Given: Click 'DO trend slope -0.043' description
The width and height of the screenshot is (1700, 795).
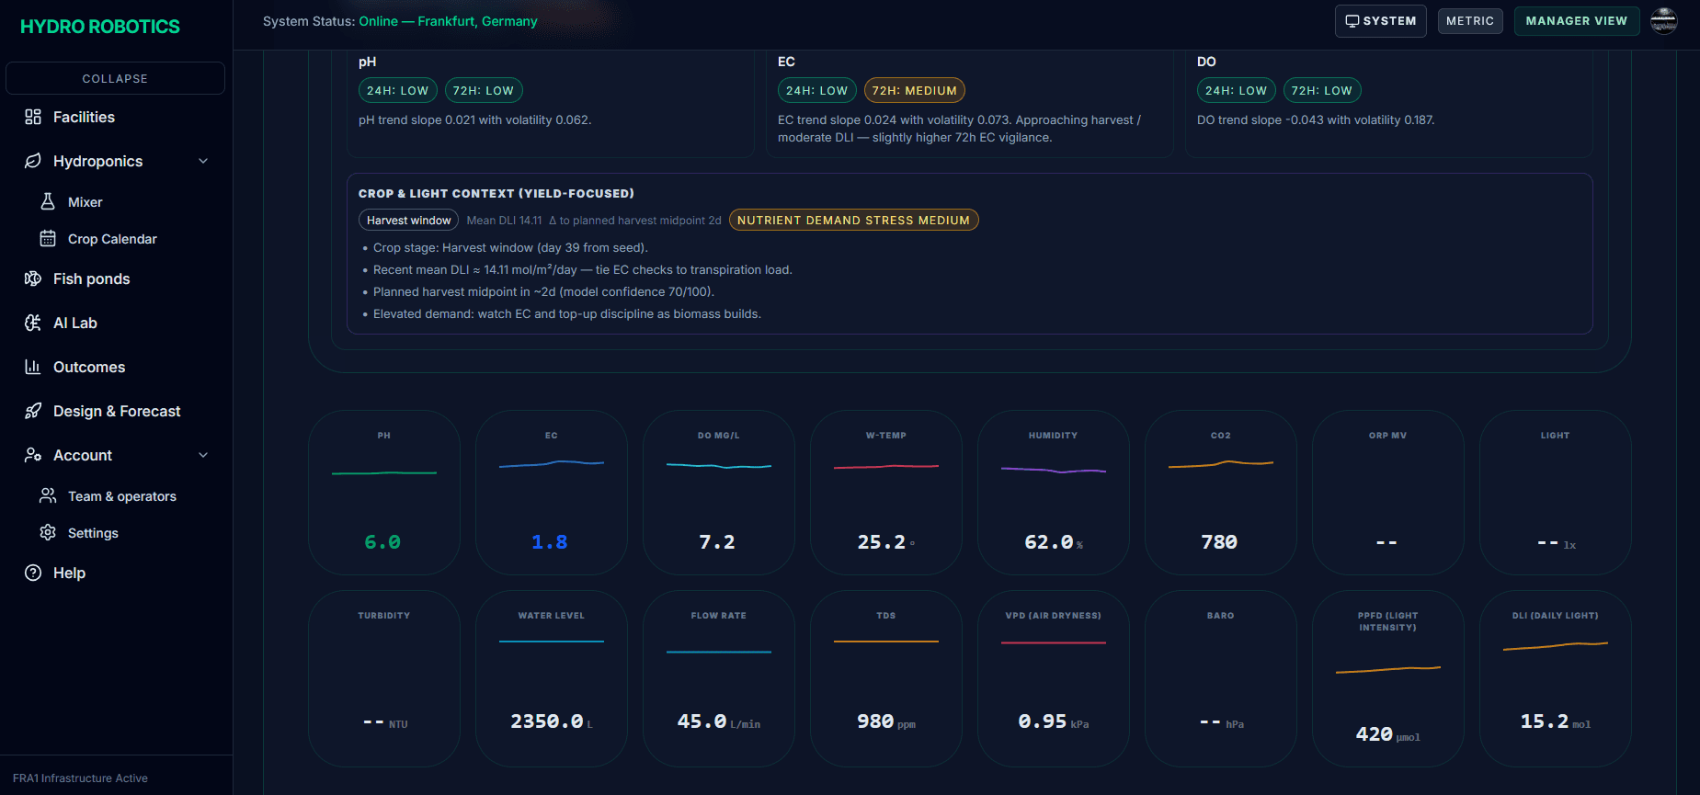Looking at the screenshot, I should click(1316, 120).
